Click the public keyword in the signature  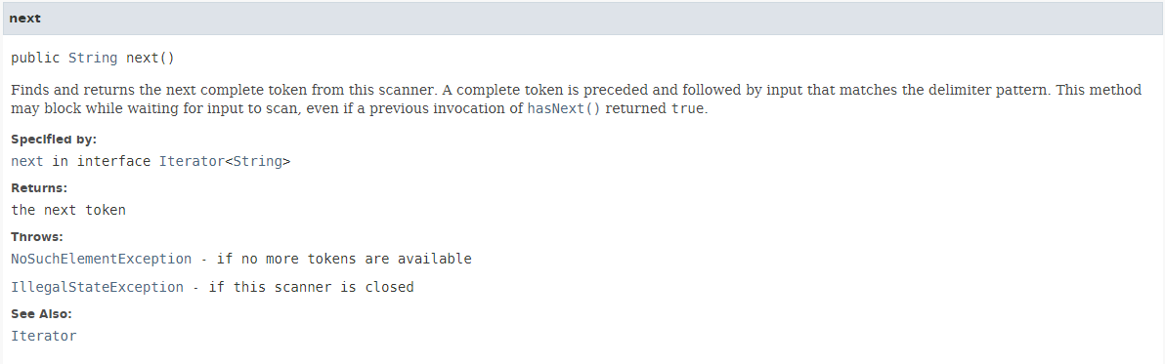click(x=35, y=58)
